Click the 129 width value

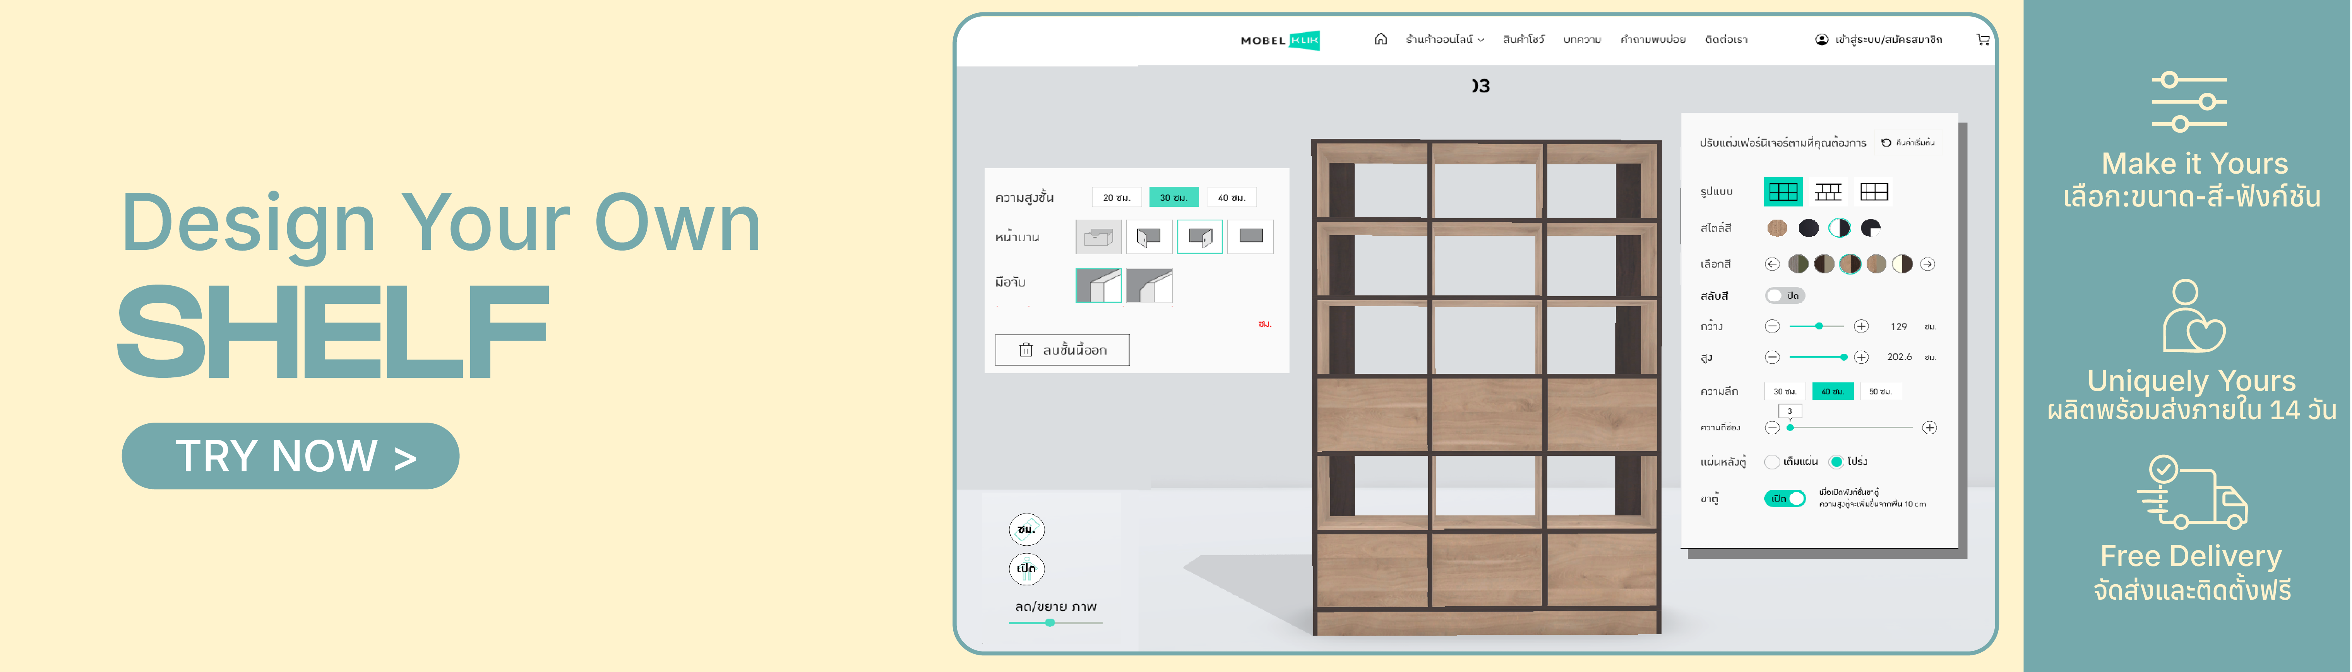pyautogui.click(x=1898, y=326)
